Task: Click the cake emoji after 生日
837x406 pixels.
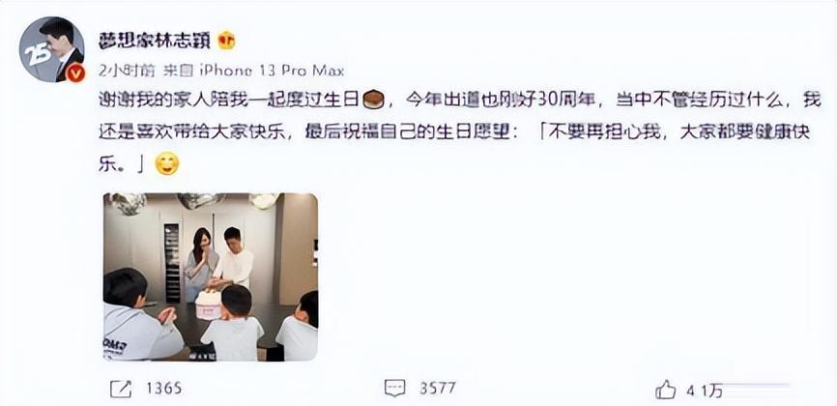Action: (373, 101)
